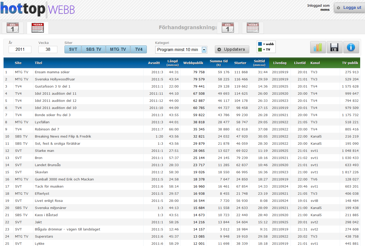The height and width of the screenshot is (246, 365).
Task: Save data with floppy disk icon
Action: (334, 47)
